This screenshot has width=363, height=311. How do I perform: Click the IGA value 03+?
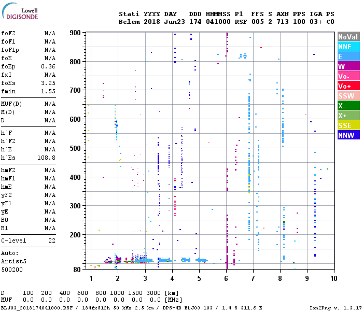(x=316, y=22)
